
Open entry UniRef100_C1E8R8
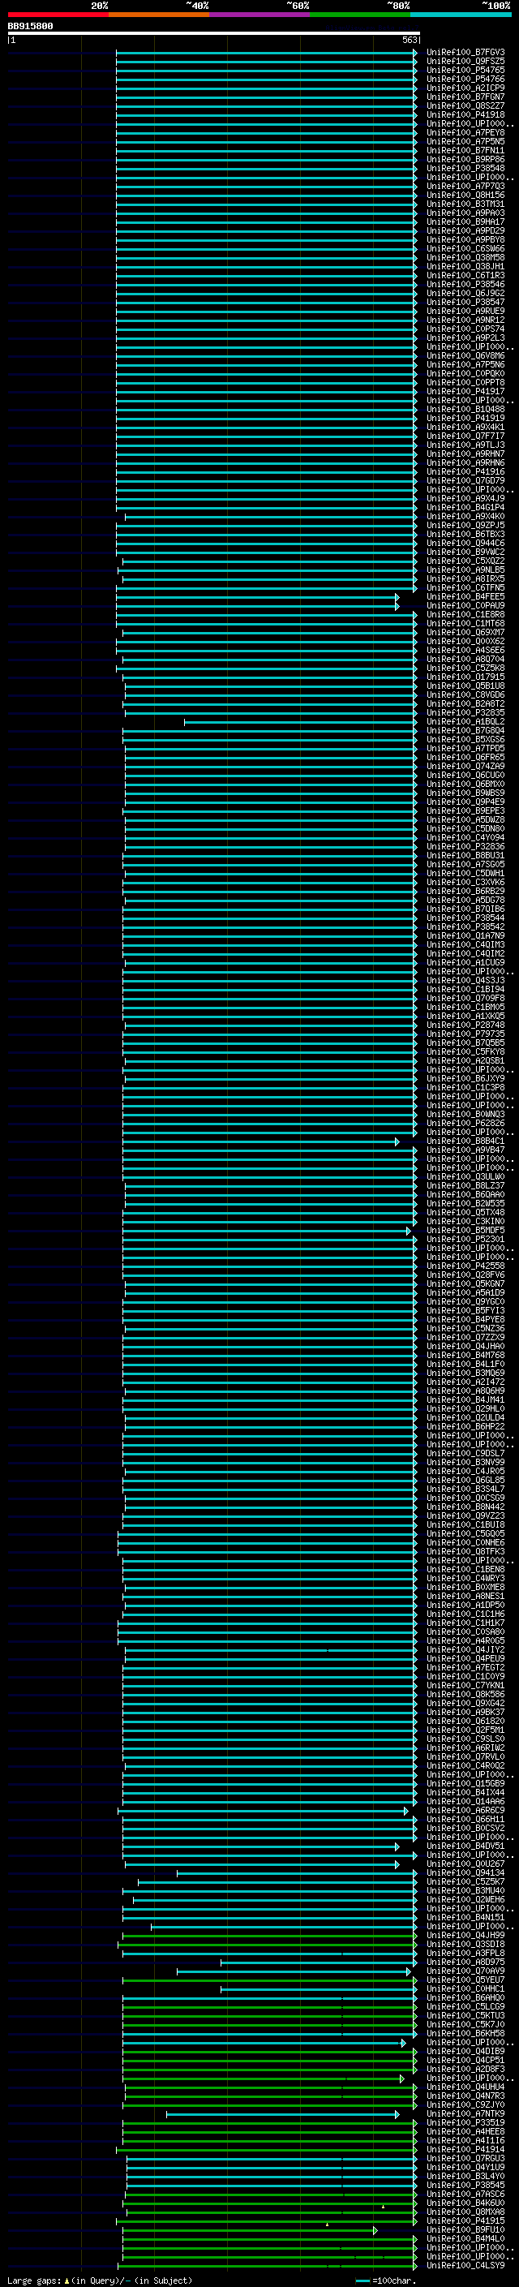point(465,614)
